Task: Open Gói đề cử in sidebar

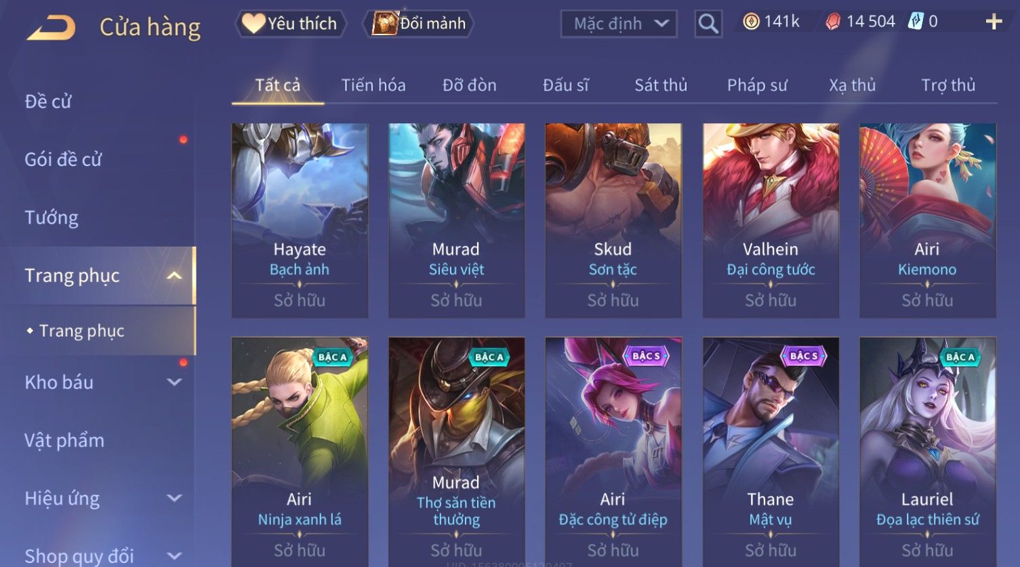Action: pyautogui.click(x=63, y=160)
